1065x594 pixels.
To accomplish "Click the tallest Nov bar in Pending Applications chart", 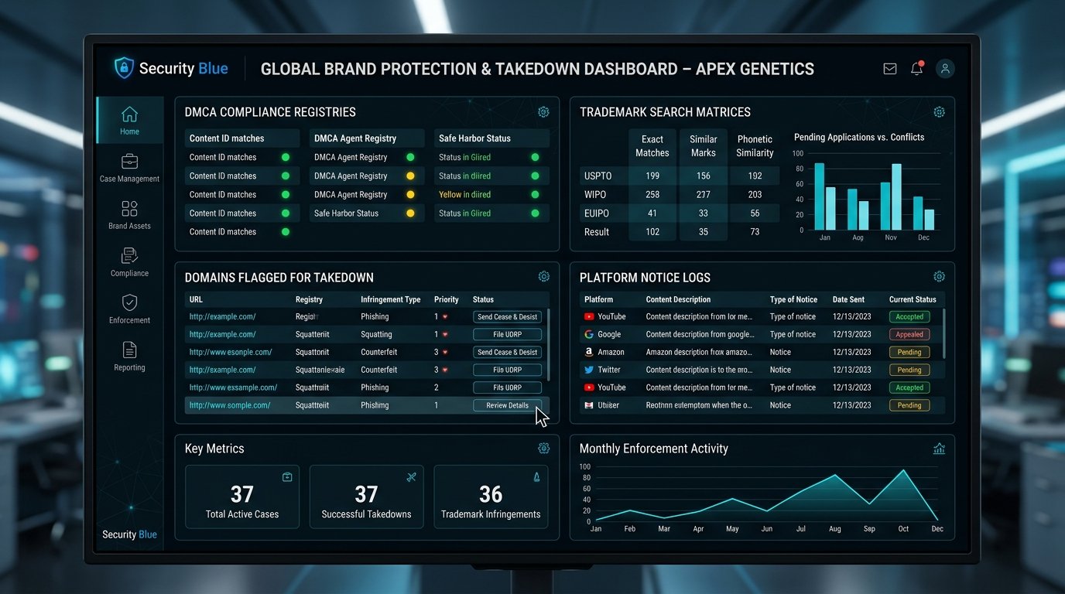I will (x=896, y=196).
